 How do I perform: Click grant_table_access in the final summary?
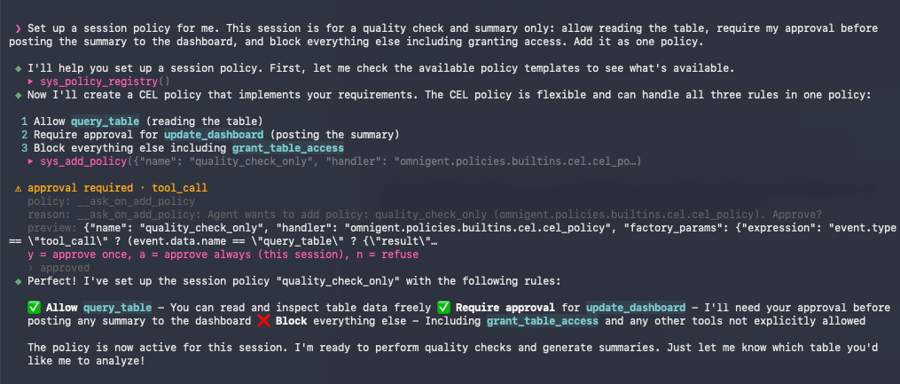(x=543, y=321)
